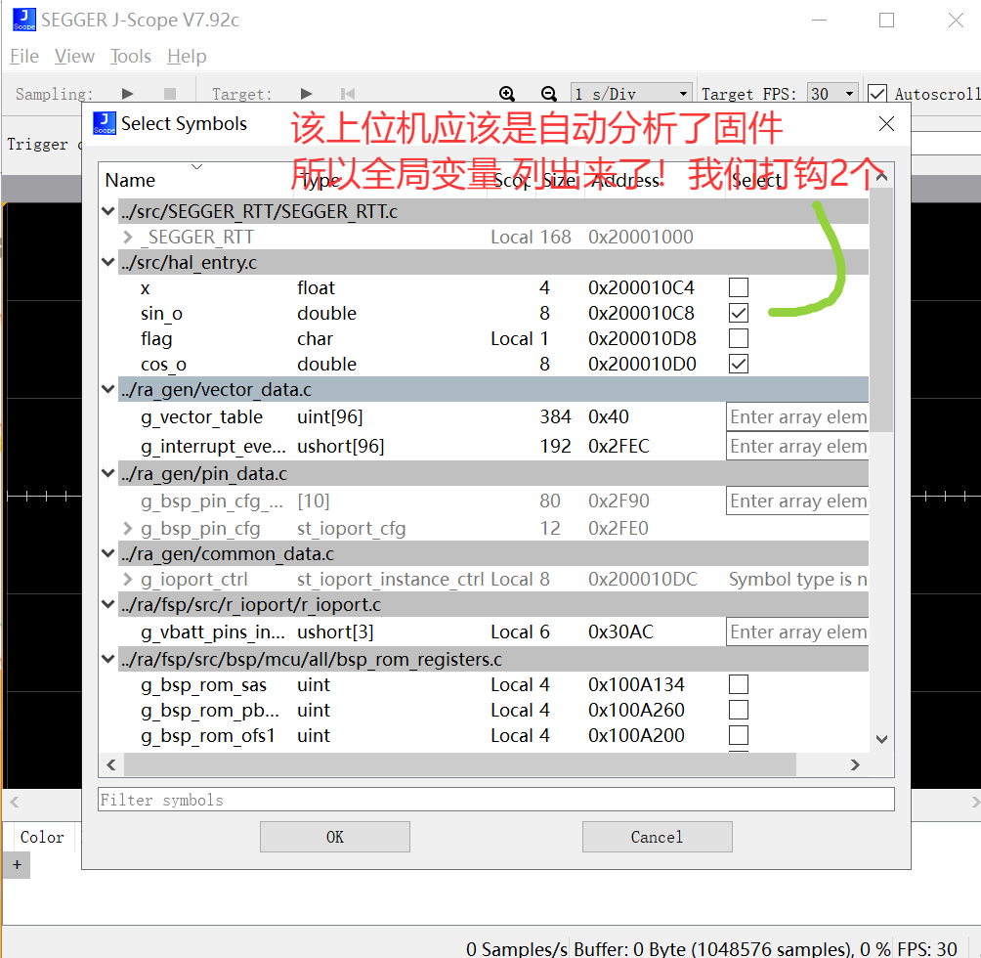Open the Help menu
This screenshot has height=958, width=981.
pyautogui.click(x=187, y=57)
